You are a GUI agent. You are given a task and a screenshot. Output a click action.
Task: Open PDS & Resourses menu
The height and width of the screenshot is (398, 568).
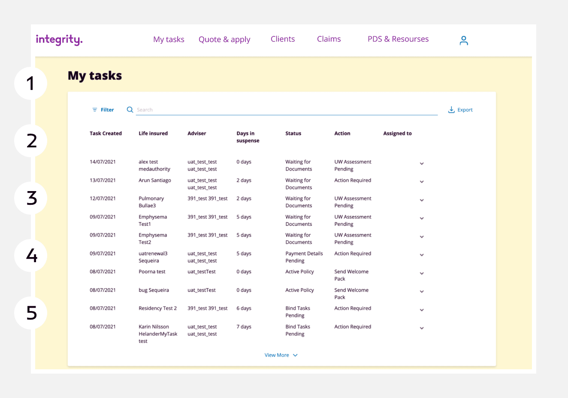[398, 39]
